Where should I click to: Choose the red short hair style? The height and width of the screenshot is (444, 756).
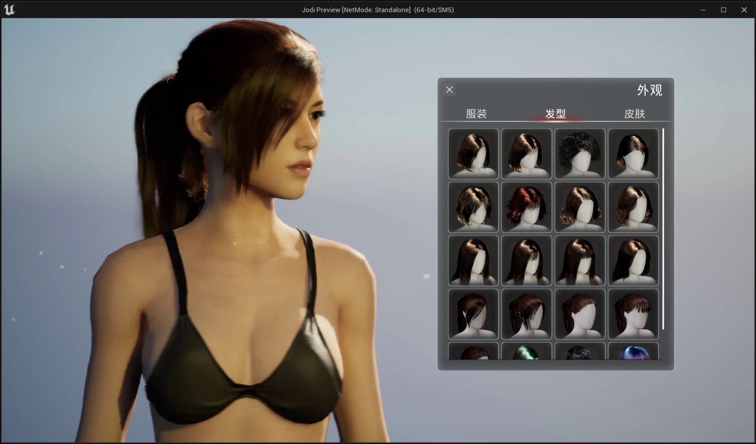coord(526,207)
